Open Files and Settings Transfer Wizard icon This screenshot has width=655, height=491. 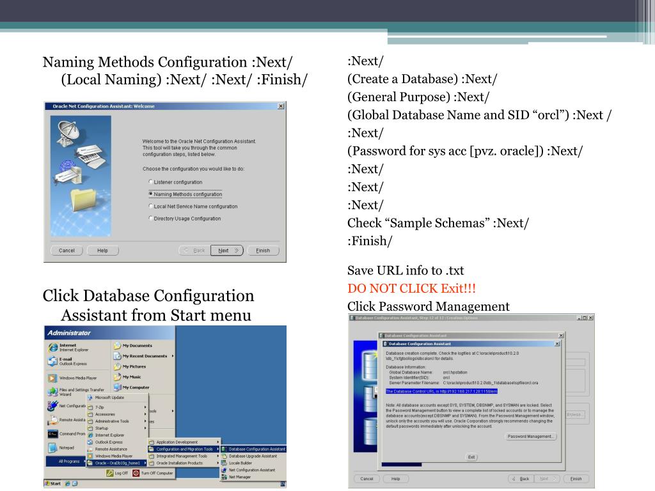coord(52,392)
